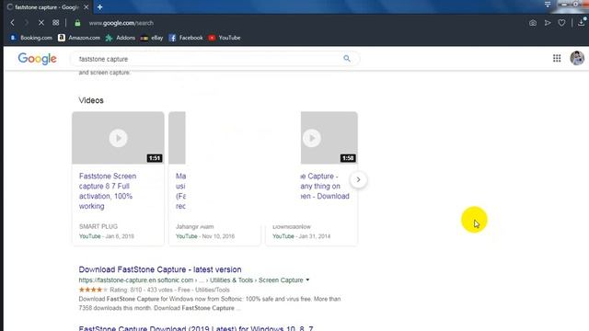Open Booking.com bookmark
This screenshot has height=331, width=589.
click(x=31, y=38)
